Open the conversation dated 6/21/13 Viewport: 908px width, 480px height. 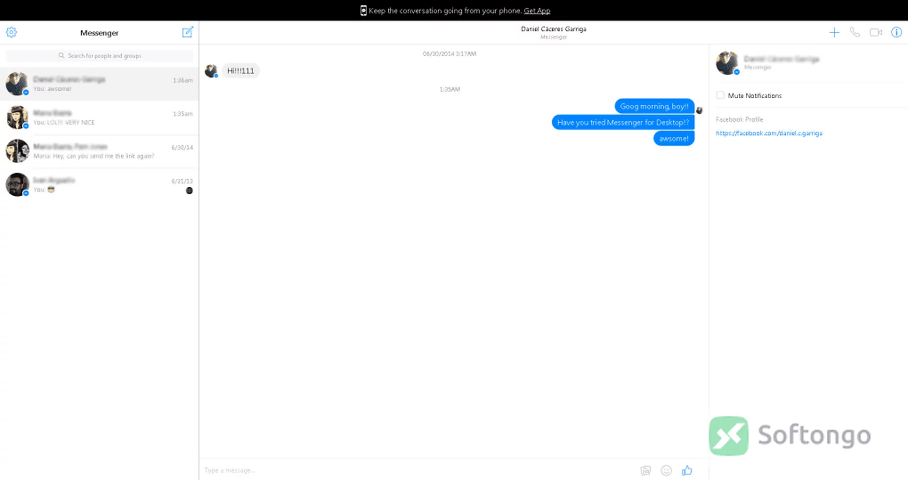(99, 184)
